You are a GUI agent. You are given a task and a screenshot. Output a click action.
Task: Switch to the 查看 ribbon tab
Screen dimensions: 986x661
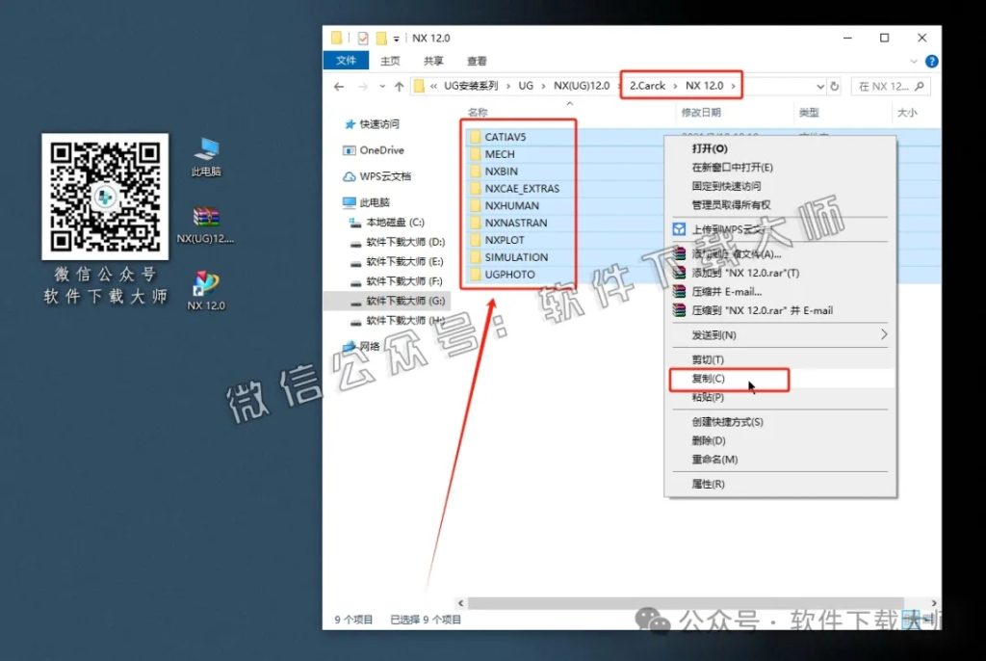tap(478, 60)
